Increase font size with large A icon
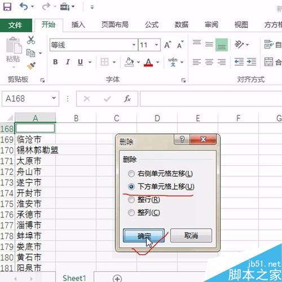Screen dimensions: 282x282 168,45
